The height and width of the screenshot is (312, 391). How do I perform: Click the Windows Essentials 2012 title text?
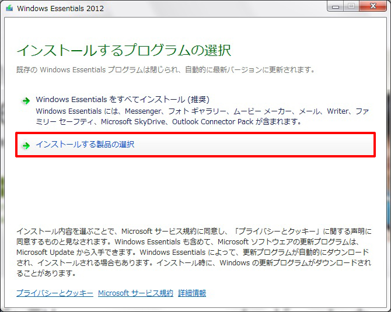pyautogui.click(x=60, y=9)
